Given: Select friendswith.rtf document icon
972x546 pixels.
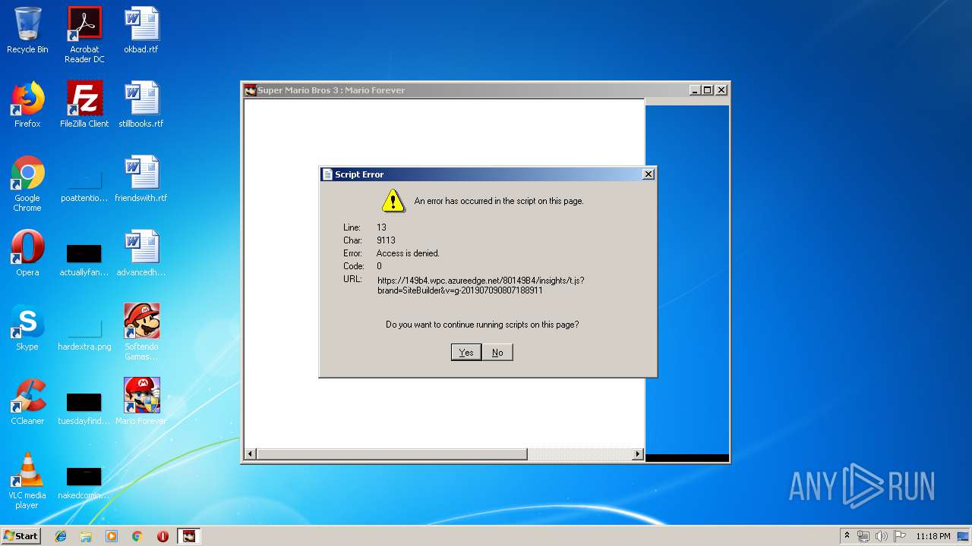Looking at the screenshot, I should [141, 179].
